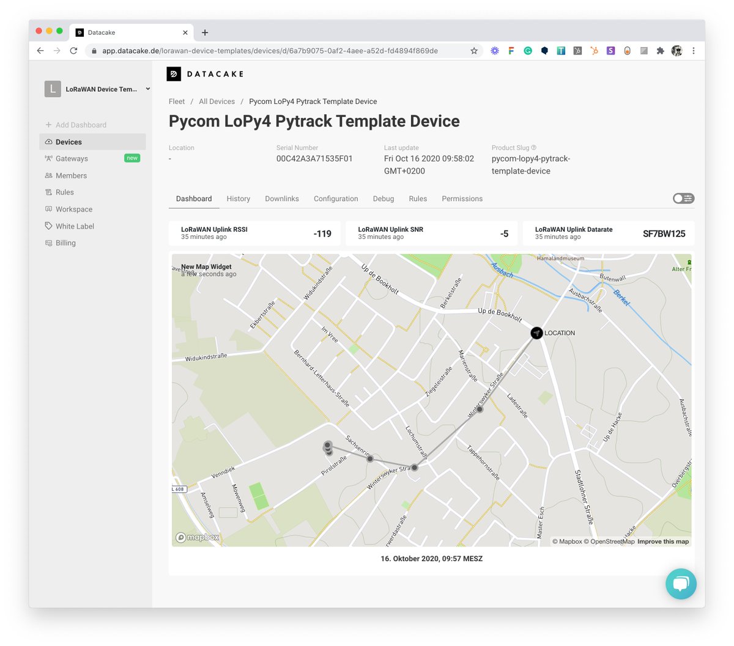This screenshot has width=734, height=646.
Task: Toggle the dashboard edit switch
Action: coord(683,198)
